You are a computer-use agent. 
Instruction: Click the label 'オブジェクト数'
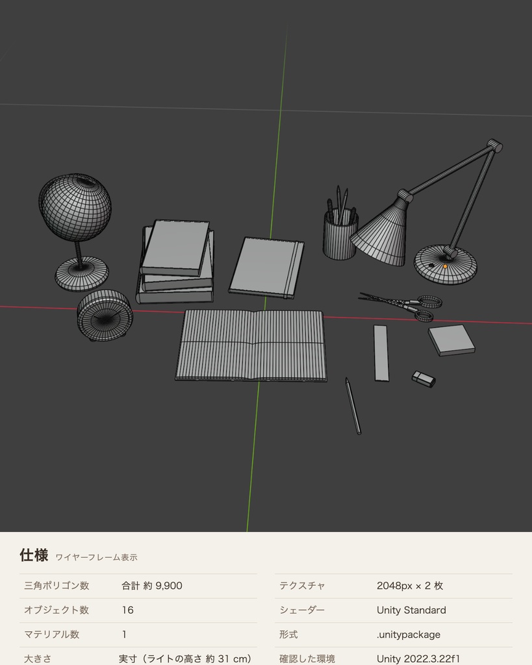(x=57, y=610)
